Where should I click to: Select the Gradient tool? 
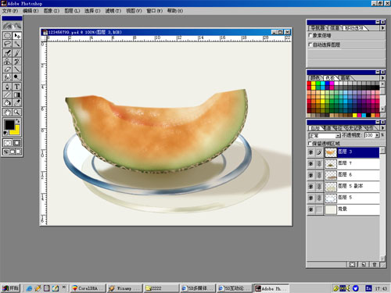[x=17, y=95]
